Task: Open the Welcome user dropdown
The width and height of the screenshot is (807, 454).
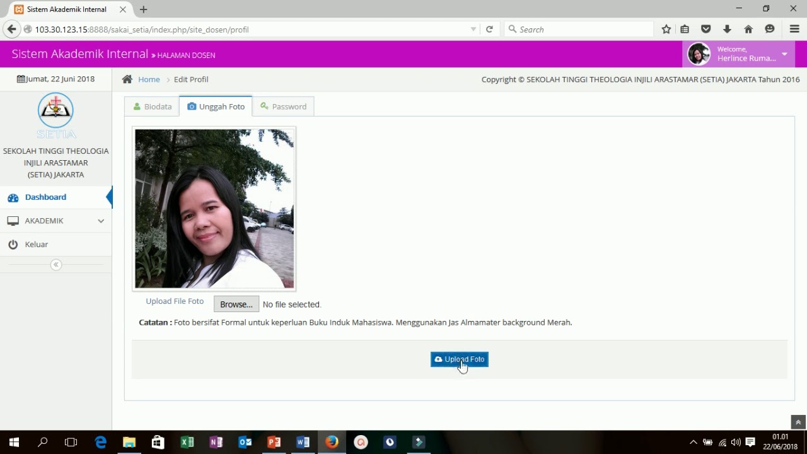Action: coord(739,54)
